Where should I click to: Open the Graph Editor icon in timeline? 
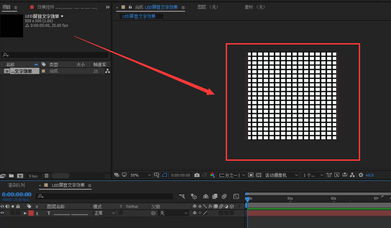[236, 196]
